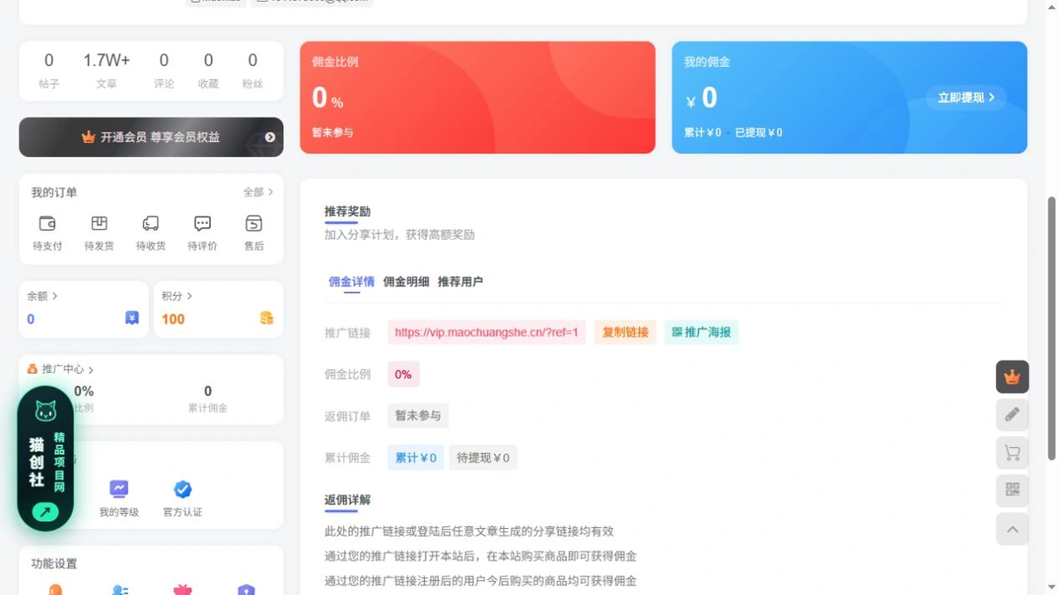Click the money bag icon by 推广中心
The width and height of the screenshot is (1058, 595).
(x=33, y=369)
